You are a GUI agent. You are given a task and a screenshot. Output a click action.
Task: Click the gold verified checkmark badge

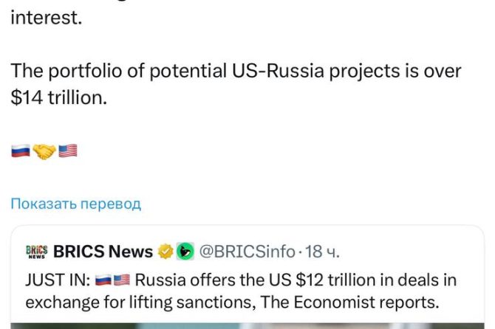(166, 252)
